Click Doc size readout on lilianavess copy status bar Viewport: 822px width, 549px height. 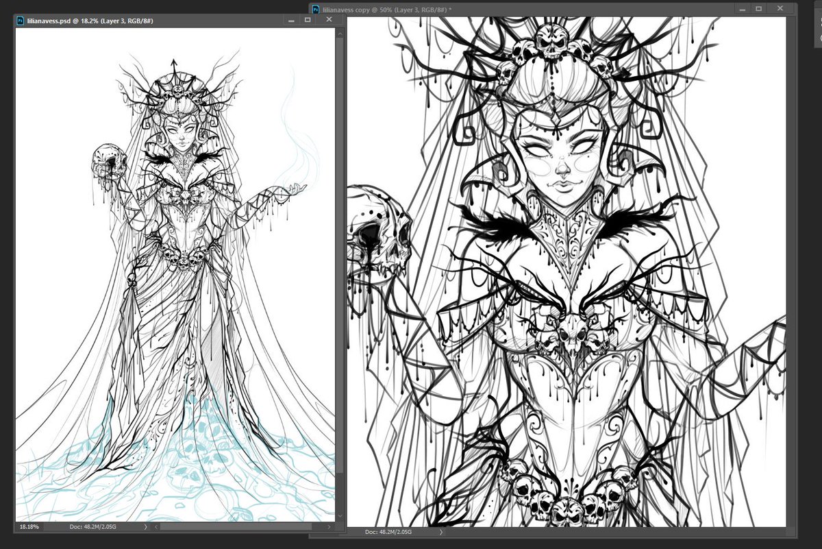[388, 531]
